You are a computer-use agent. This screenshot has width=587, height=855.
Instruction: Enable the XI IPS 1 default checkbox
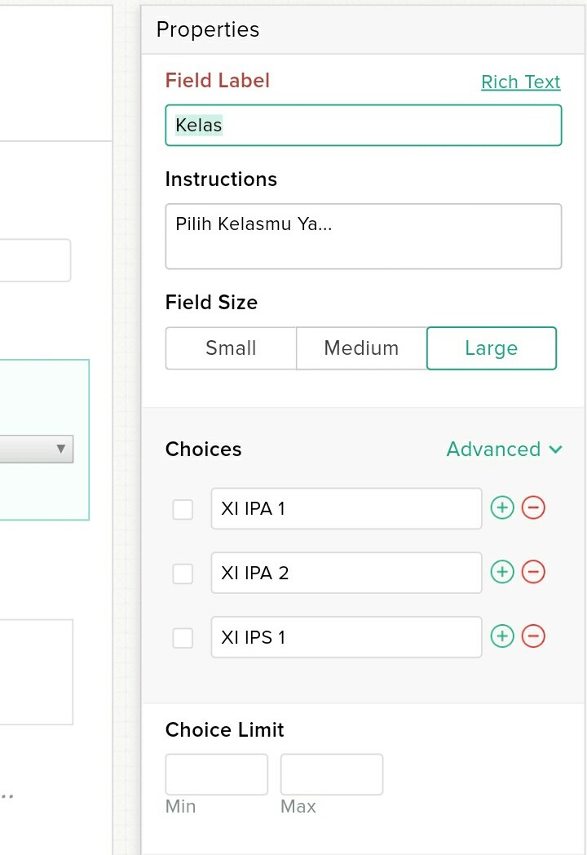coord(183,637)
